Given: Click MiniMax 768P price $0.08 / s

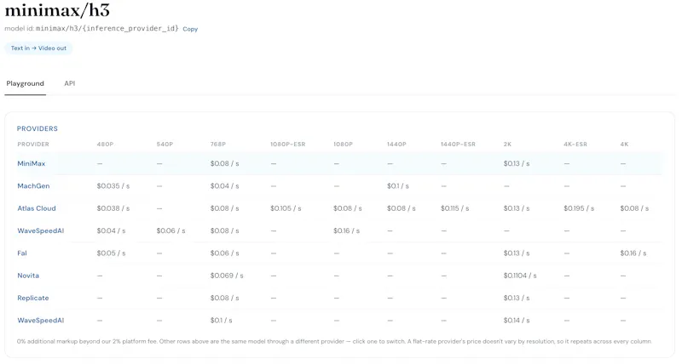Looking at the screenshot, I should click(224, 163).
